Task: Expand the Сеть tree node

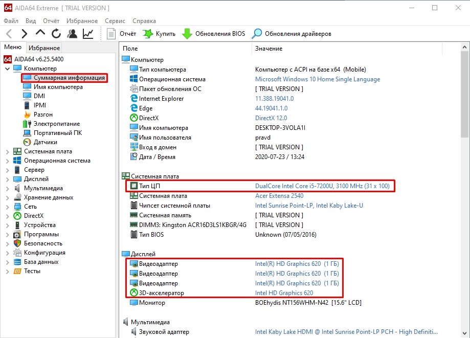Action: (8, 207)
